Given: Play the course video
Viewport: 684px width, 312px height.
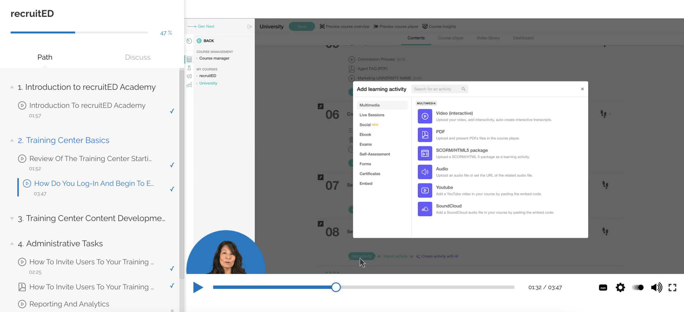Looking at the screenshot, I should (198, 287).
